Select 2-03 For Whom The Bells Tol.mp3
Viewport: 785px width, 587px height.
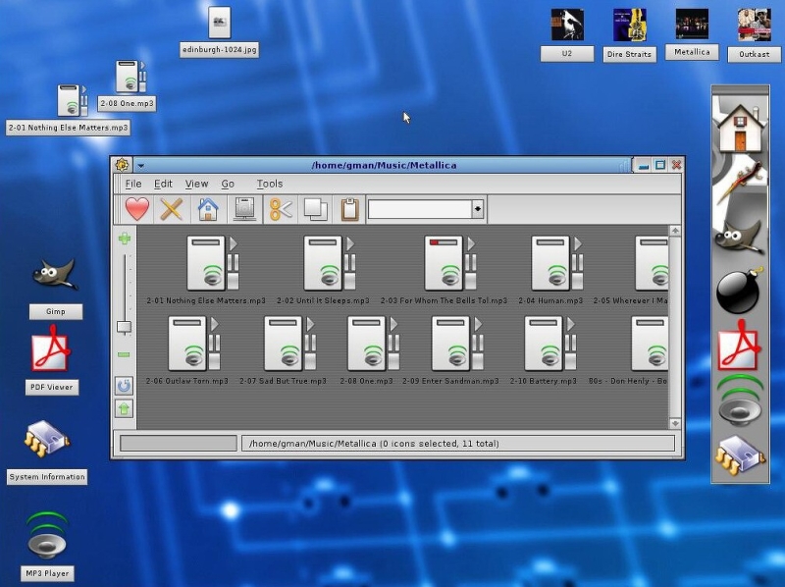(x=444, y=271)
